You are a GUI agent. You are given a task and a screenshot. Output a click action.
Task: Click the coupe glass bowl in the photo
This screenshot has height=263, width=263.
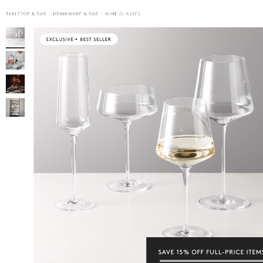tap(127, 103)
